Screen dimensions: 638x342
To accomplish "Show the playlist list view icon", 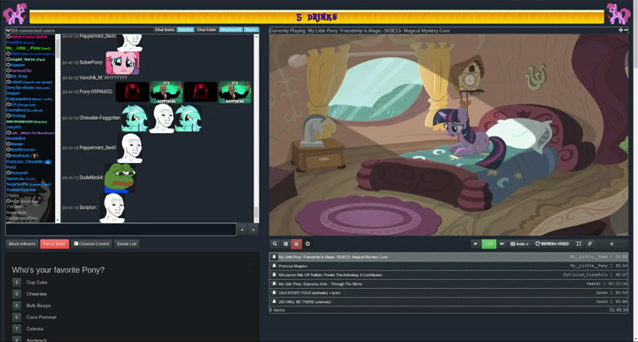I will 285,244.
